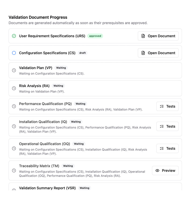Open Tests for Operational Qualification (OQ)
This screenshot has width=190, height=202.
coord(167,148)
